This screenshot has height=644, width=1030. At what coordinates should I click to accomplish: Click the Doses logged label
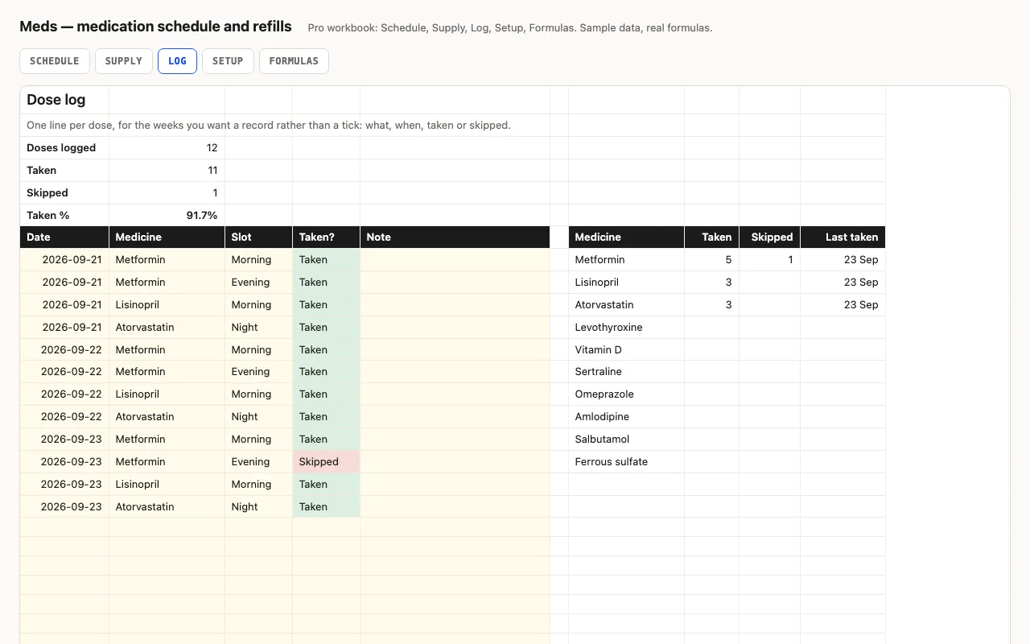(64, 148)
